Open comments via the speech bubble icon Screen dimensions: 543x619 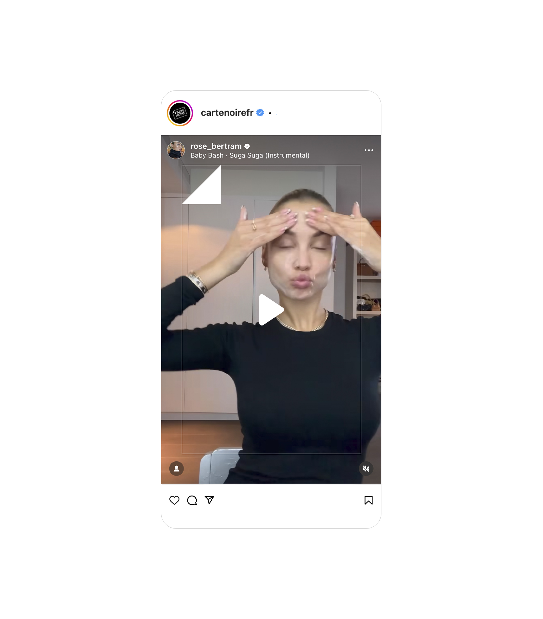[x=192, y=500]
